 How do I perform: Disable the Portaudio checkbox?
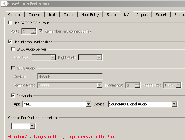pyautogui.click(x=13, y=95)
